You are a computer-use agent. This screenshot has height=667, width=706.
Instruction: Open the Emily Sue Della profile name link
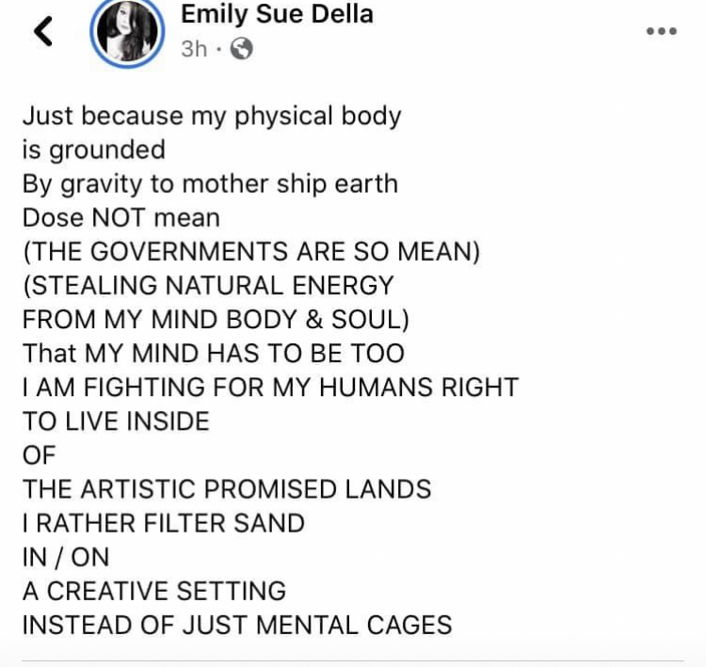point(277,14)
